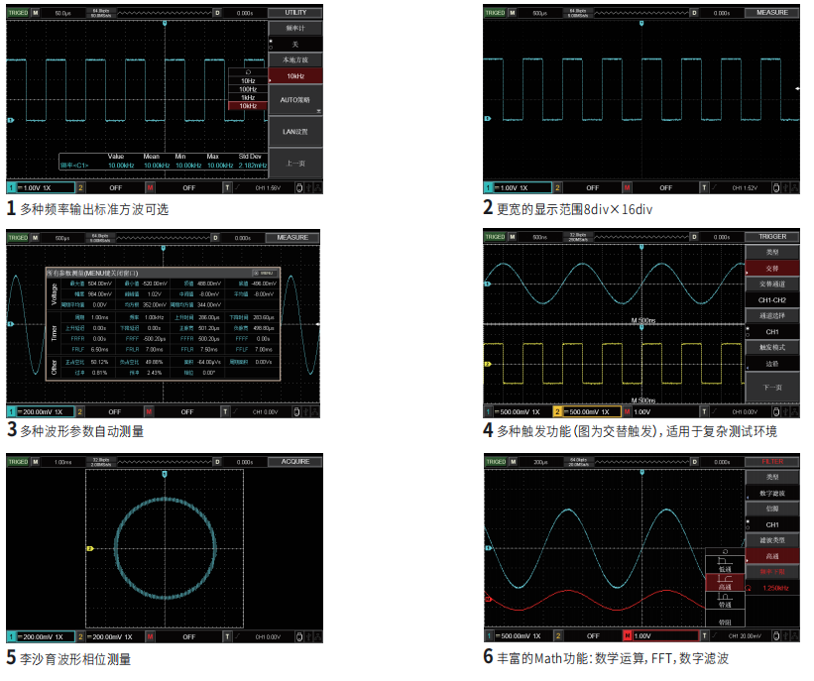Click the channel 1 ground marker on the UTILITY waveform

click(x=10, y=120)
